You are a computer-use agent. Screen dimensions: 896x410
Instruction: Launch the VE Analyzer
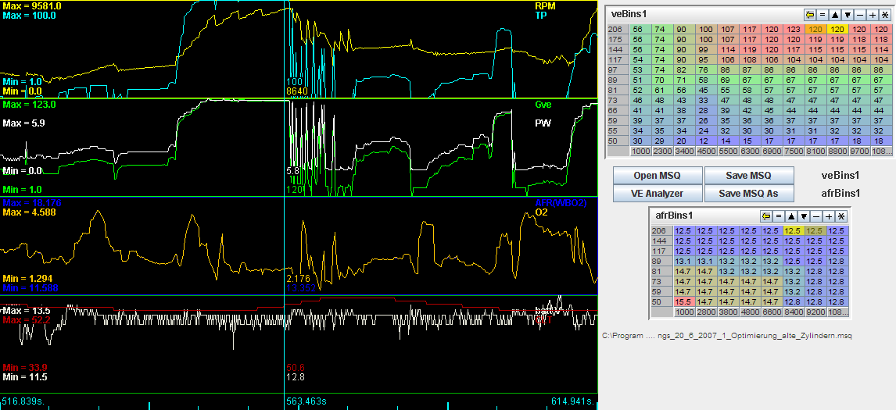[657, 194]
